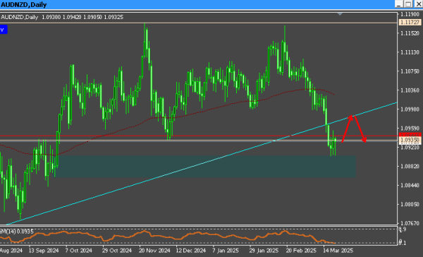The width and height of the screenshot is (423, 257).
Task: Click the 1.10750 price scale value
Action: pyautogui.click(x=410, y=71)
